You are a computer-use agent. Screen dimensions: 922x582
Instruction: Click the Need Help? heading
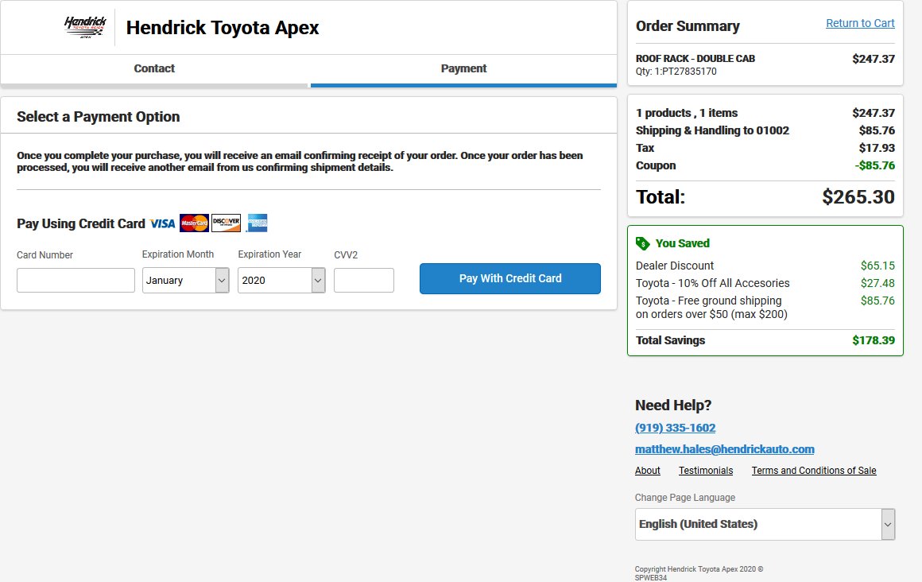point(673,405)
